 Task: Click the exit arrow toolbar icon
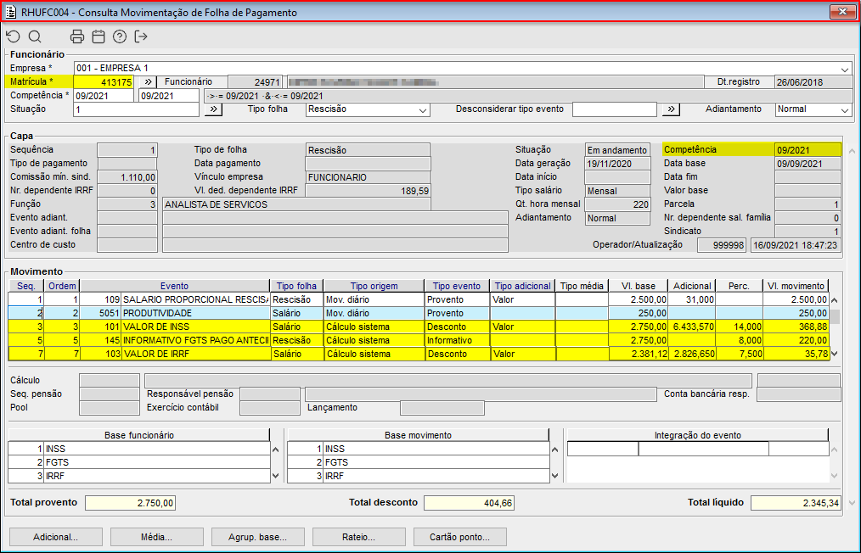tap(141, 36)
